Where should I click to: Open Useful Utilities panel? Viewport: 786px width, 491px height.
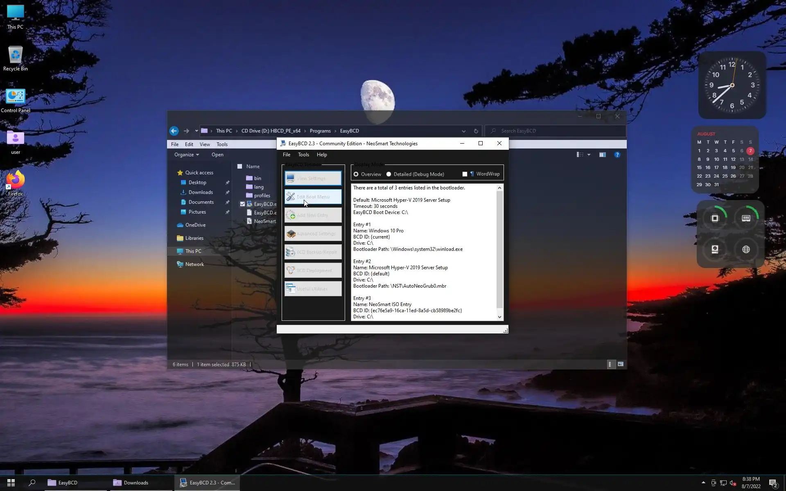tap(313, 289)
